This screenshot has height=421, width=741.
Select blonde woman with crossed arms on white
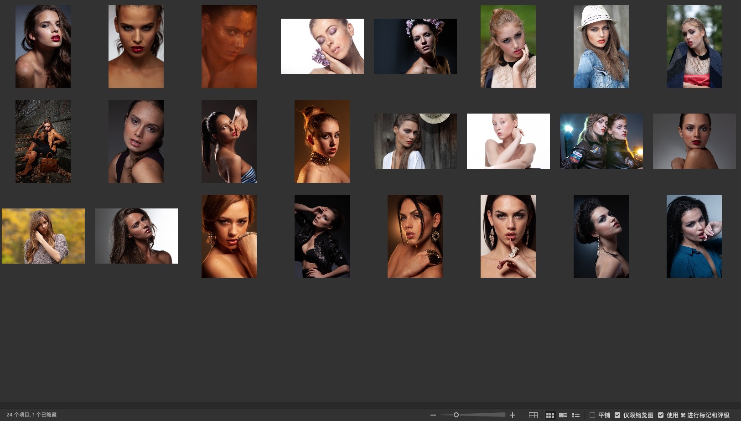tap(508, 141)
